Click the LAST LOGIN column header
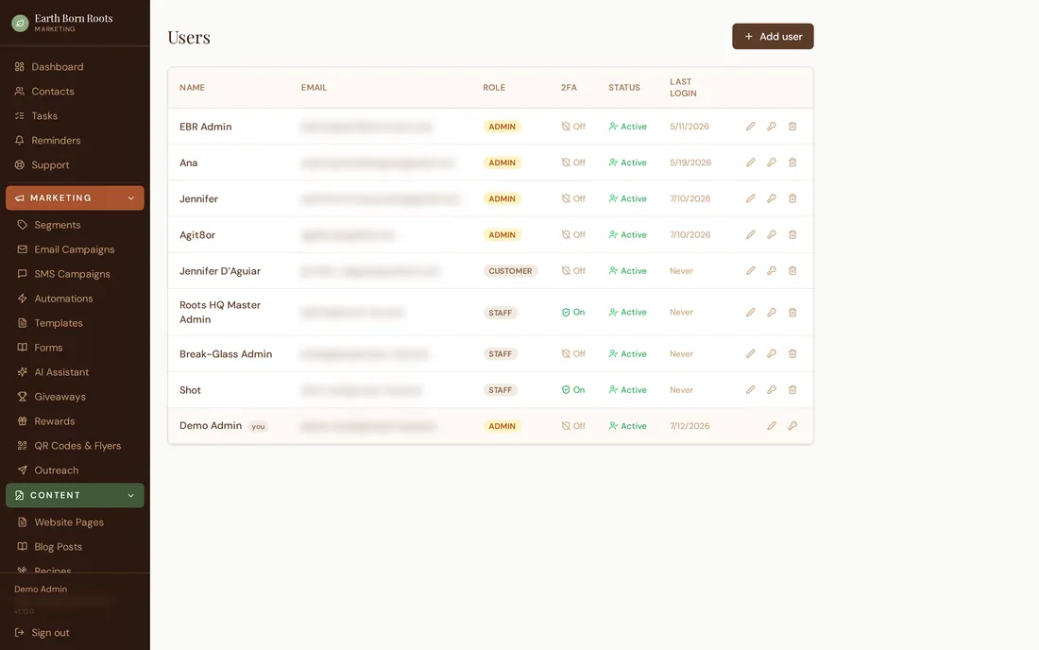The width and height of the screenshot is (1039, 650). click(x=683, y=88)
